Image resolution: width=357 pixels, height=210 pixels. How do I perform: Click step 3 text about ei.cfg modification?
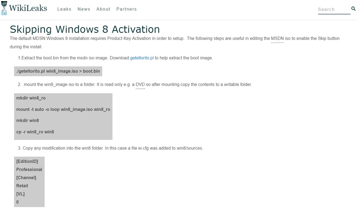point(110,148)
